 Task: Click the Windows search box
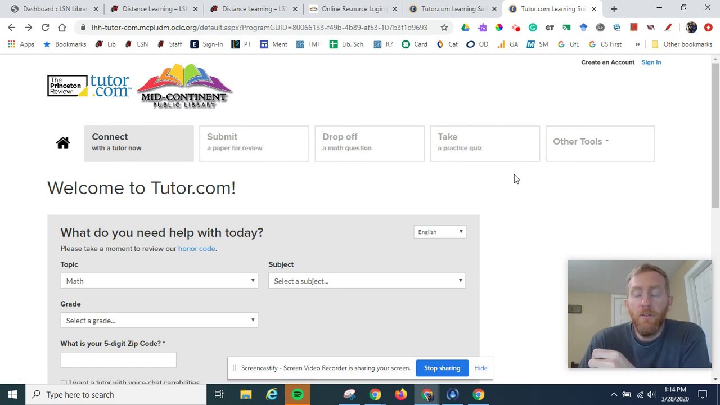(116, 394)
